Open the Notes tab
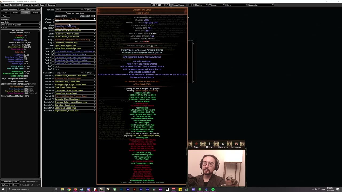 [x=23, y=9]
